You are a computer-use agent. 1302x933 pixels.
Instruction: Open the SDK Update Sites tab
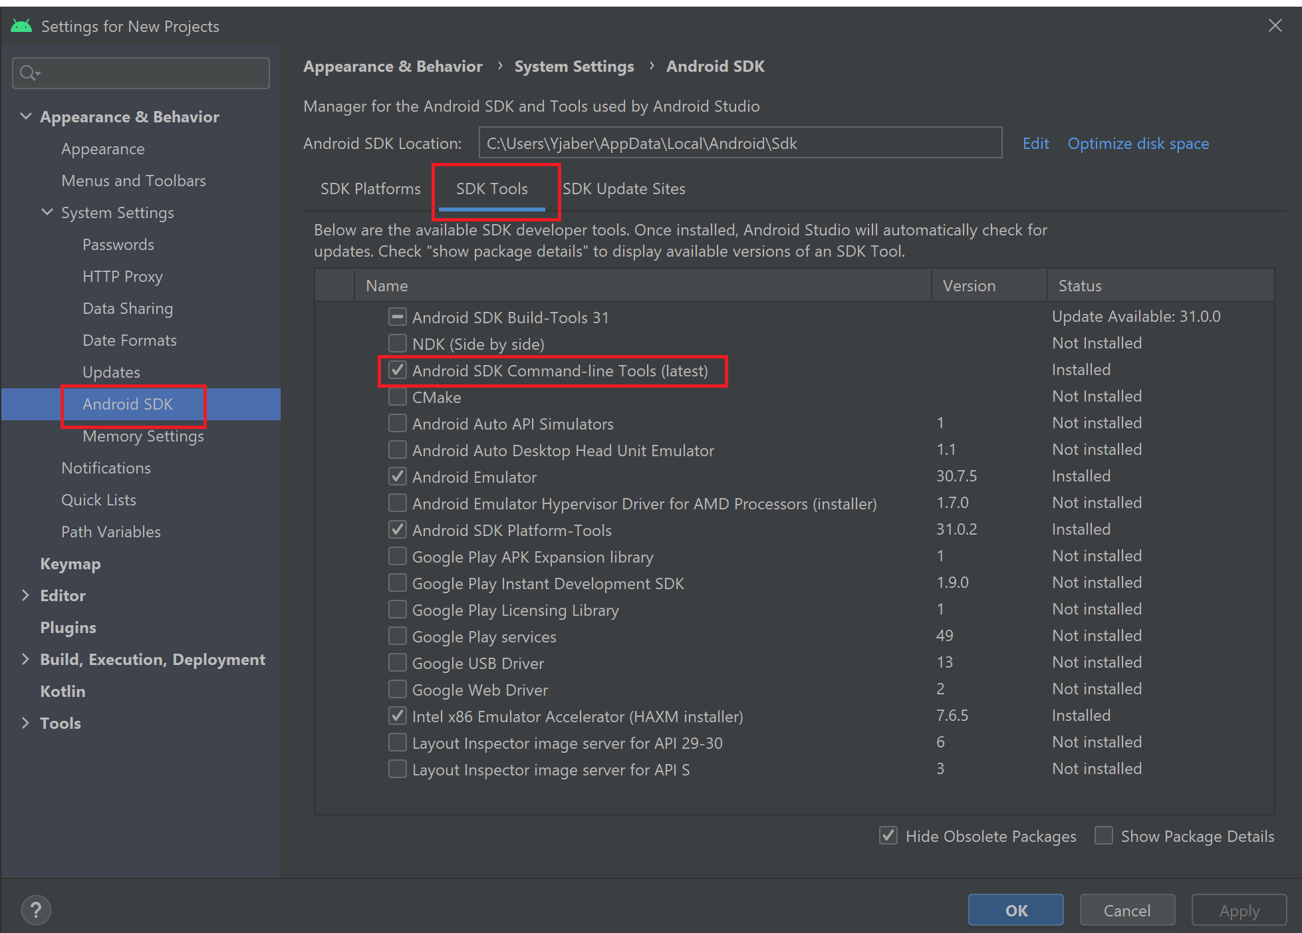624,189
